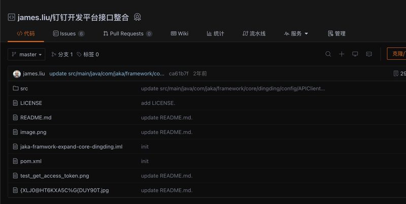Open the Issues tab
The height and width of the screenshot is (204, 406).
tap(69, 33)
